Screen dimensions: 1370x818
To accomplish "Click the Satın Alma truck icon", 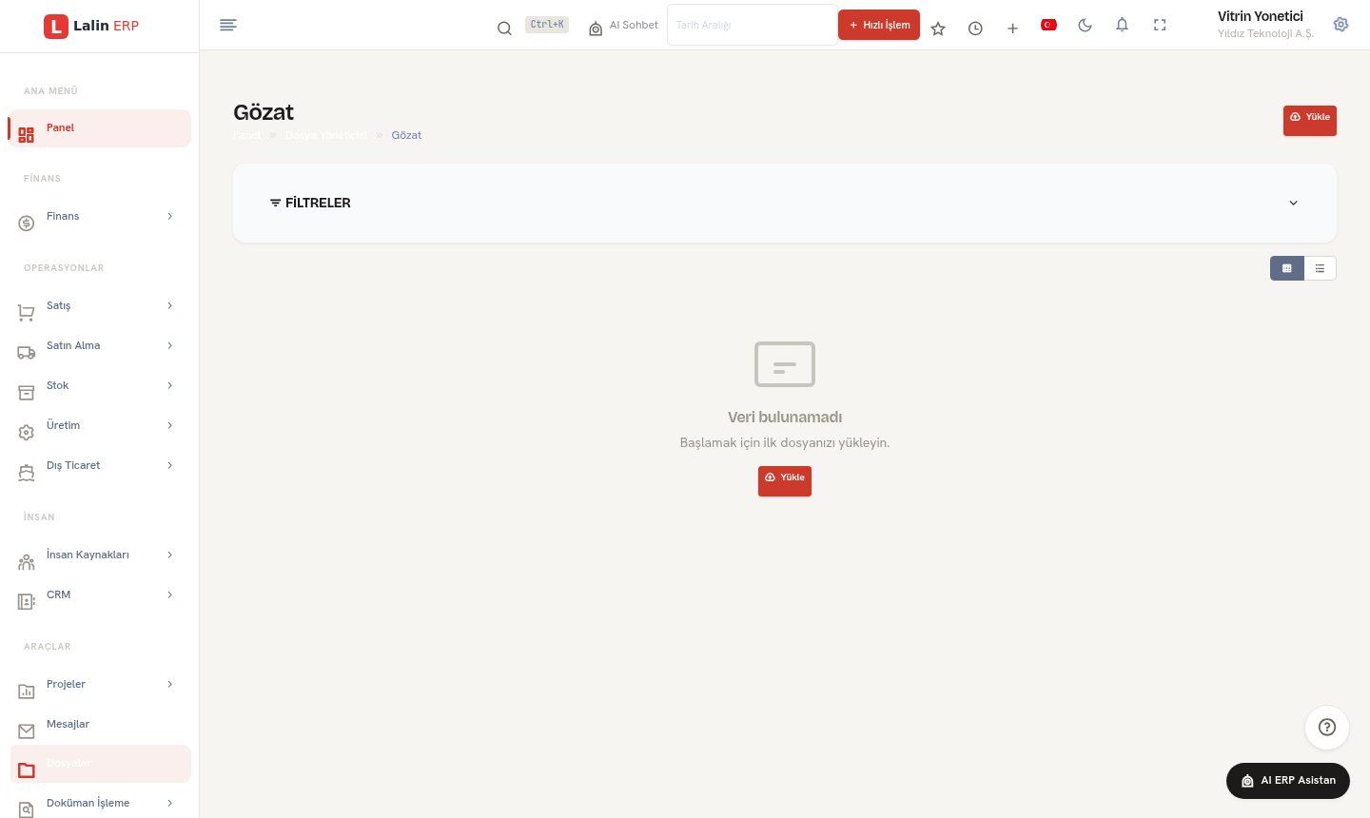I will click(27, 353).
